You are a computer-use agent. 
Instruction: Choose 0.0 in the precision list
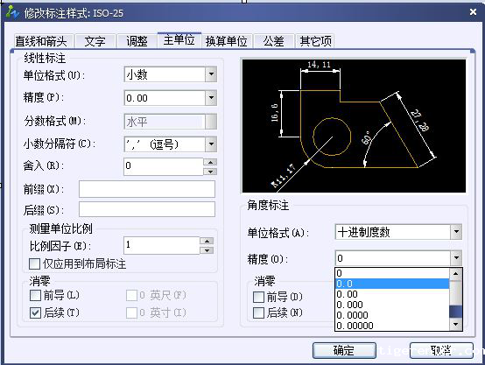coord(392,284)
